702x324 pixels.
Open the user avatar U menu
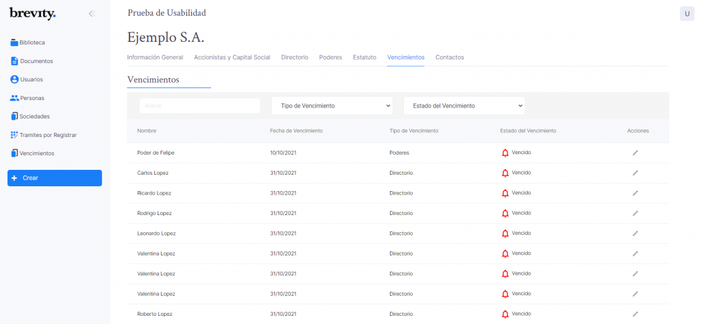point(687,14)
